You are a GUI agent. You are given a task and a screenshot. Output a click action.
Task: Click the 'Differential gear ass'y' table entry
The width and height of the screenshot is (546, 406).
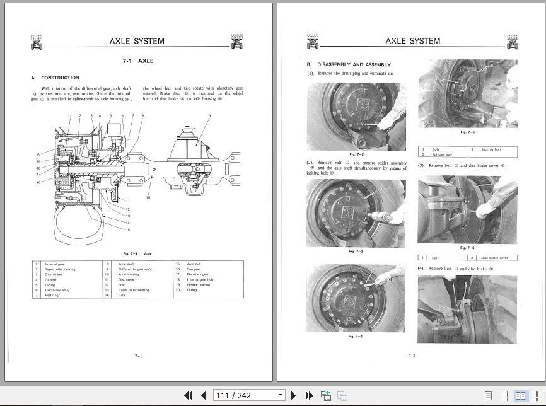click(135, 269)
